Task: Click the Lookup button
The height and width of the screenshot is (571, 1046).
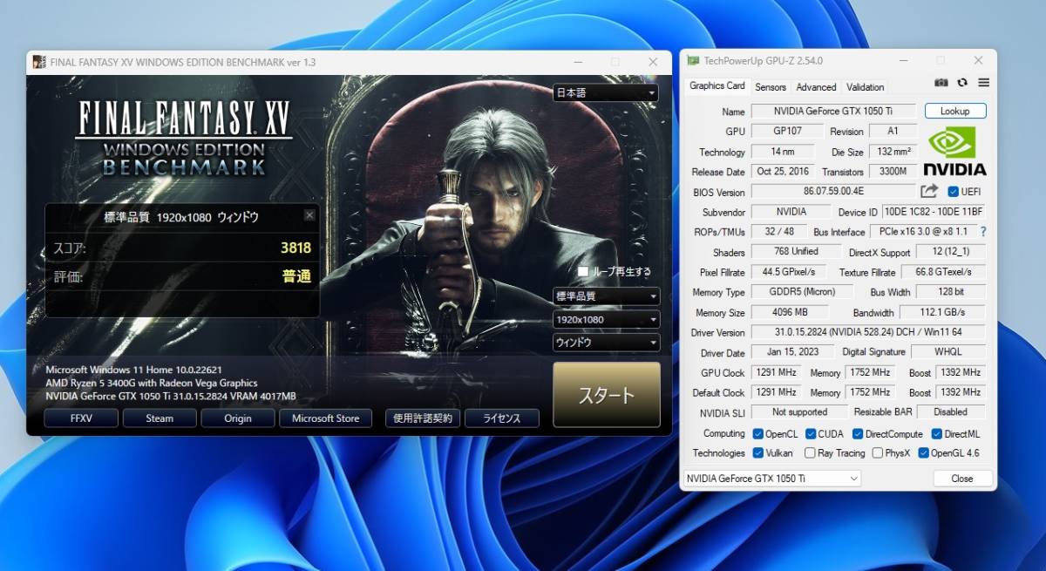Action: tap(954, 111)
